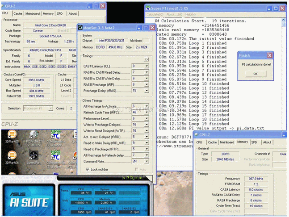Open the Command Rate dropdown
Viewport: 289px width, 217px height.
click(x=147, y=161)
